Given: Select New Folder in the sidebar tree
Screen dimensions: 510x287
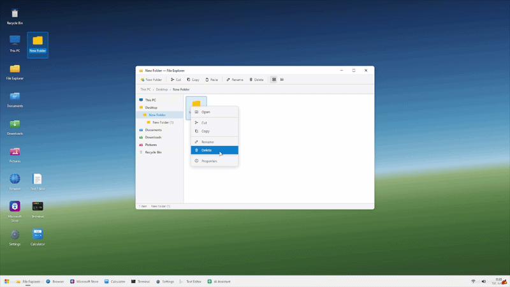Looking at the screenshot, I should click(x=159, y=115).
